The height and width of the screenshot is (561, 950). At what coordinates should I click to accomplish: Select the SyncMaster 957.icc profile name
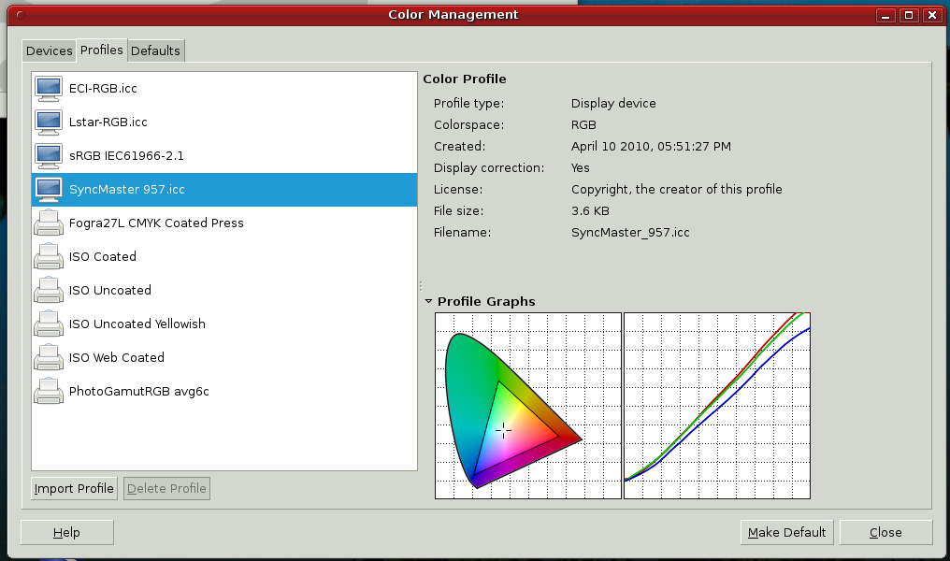tap(127, 190)
